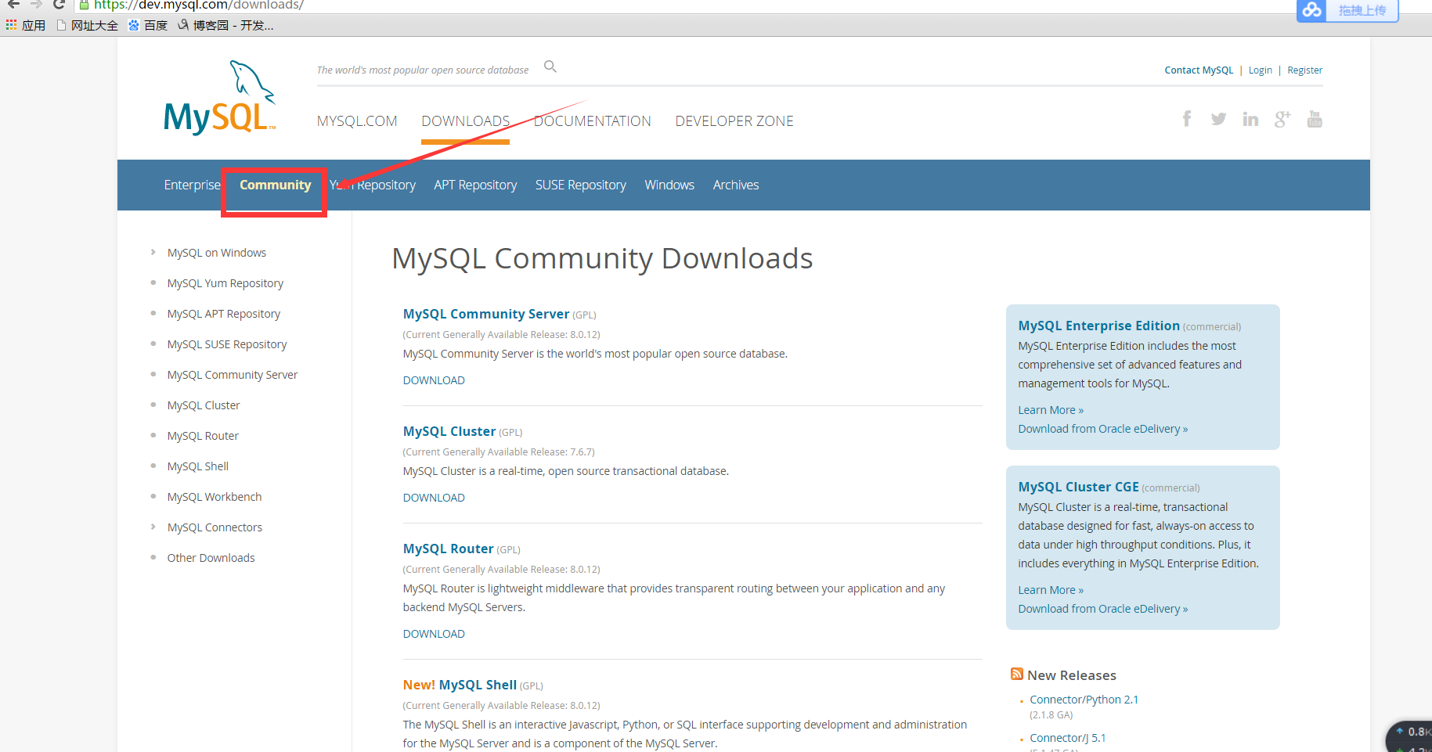
Task: Open the DOCUMENTATION top menu item
Action: coord(593,121)
